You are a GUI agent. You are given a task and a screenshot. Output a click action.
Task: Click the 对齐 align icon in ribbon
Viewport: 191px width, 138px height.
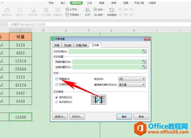(88, 10)
